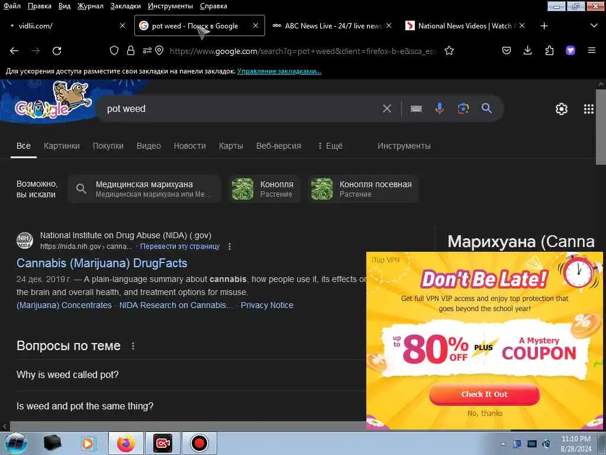This screenshot has height=455, width=606.
Task: Open the Privacy Notice sitelink
Action: [267, 305]
